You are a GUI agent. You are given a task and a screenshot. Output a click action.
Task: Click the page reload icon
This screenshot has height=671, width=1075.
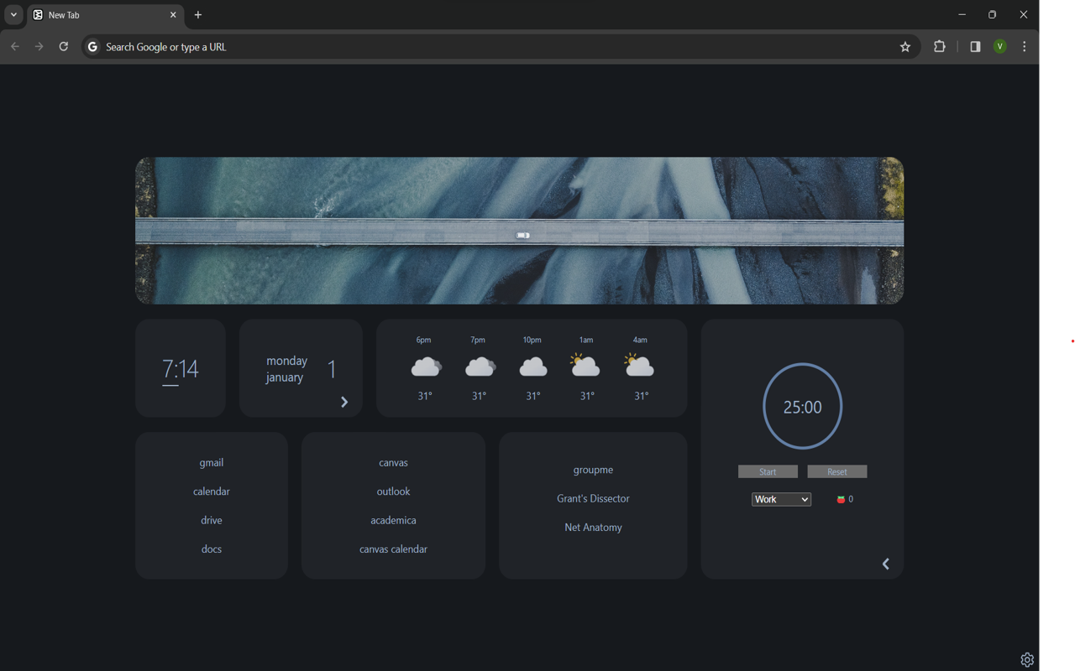tap(63, 46)
